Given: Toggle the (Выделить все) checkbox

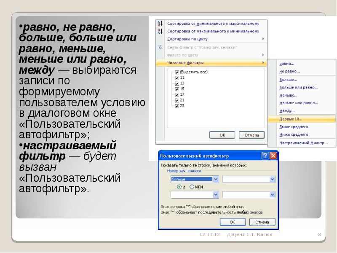Looking at the screenshot, I should pos(177,72).
